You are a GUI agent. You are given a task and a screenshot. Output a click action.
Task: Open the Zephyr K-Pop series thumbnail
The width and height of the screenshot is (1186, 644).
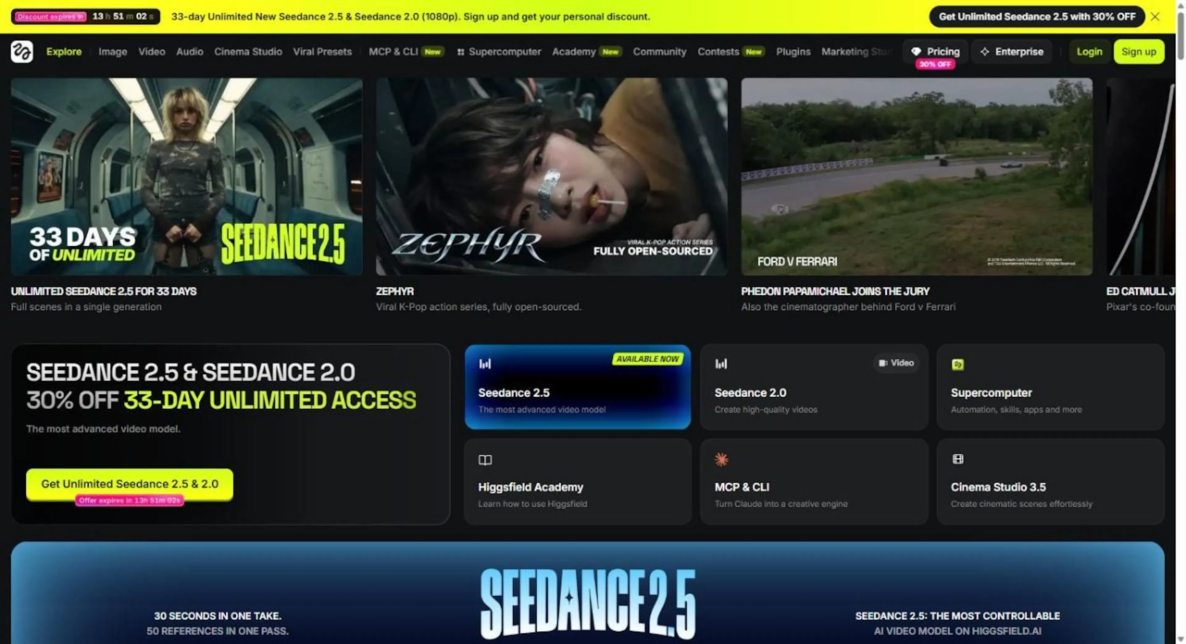coord(552,177)
